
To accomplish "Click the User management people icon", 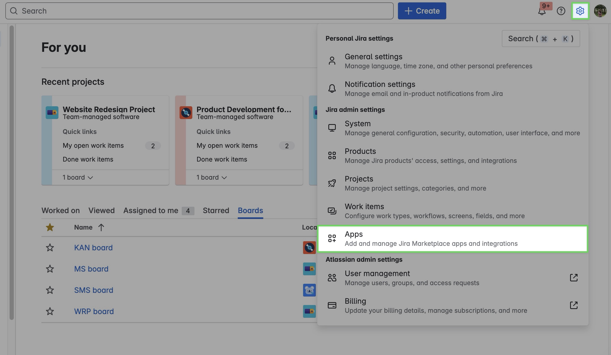I will pos(332,278).
